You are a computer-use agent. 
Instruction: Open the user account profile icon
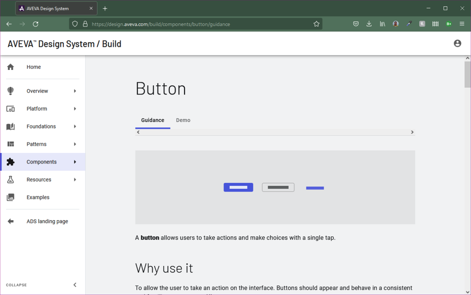(457, 43)
